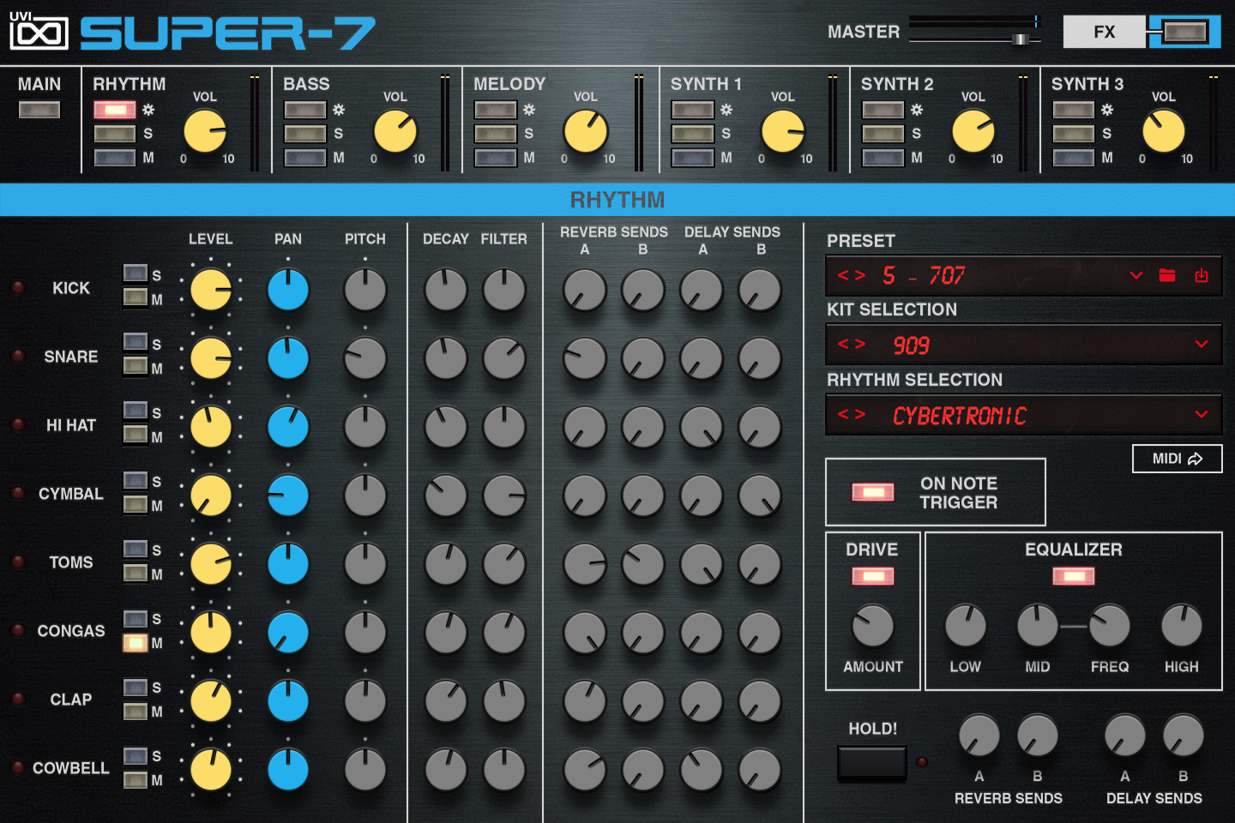This screenshot has height=823, width=1235.
Task: Click rhythm selection previous/next arrows
Action: [852, 415]
